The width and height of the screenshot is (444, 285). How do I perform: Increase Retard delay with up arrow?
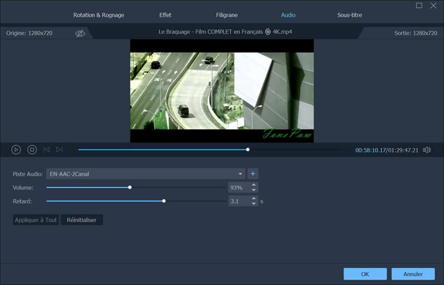click(x=254, y=198)
